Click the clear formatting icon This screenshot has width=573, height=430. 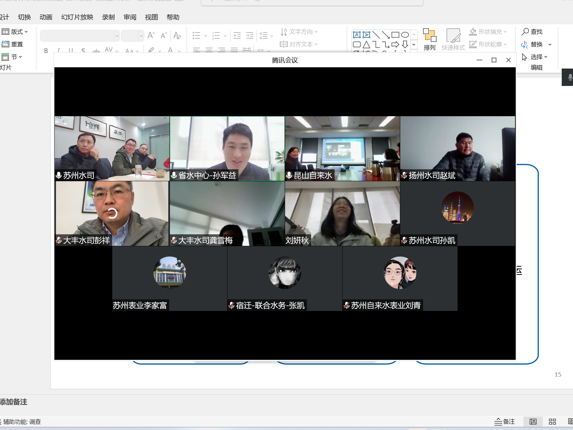(x=177, y=35)
